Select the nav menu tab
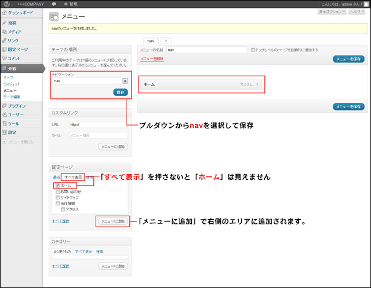371x288 pixels. [151, 41]
